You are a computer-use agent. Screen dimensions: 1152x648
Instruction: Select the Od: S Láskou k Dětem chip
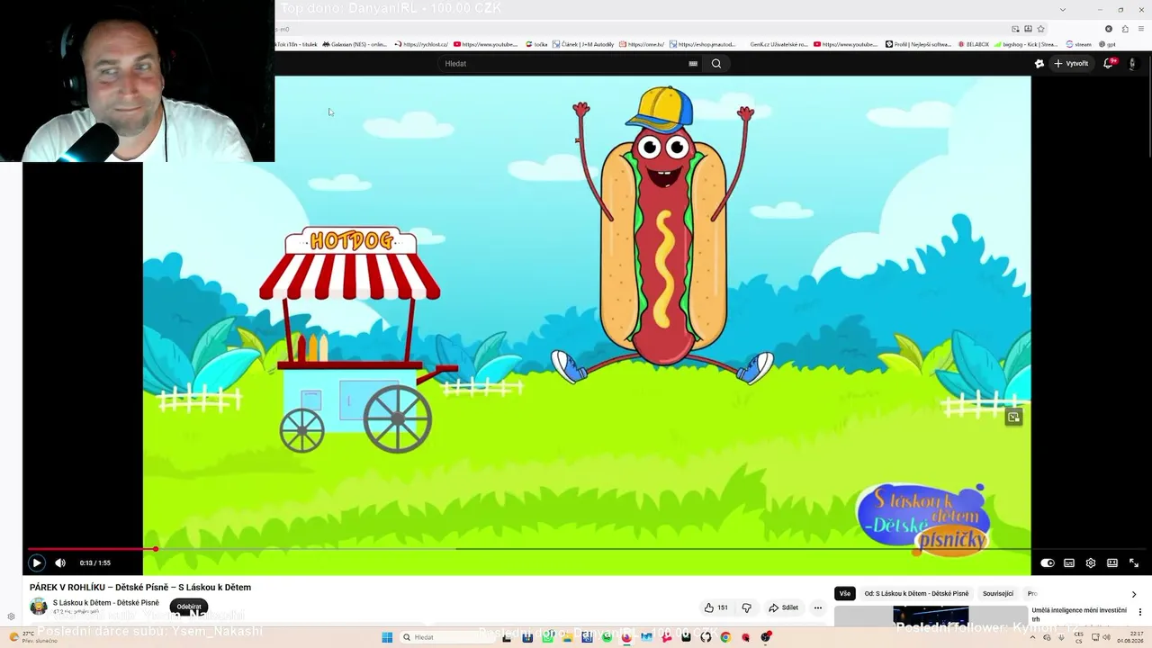[x=916, y=594]
